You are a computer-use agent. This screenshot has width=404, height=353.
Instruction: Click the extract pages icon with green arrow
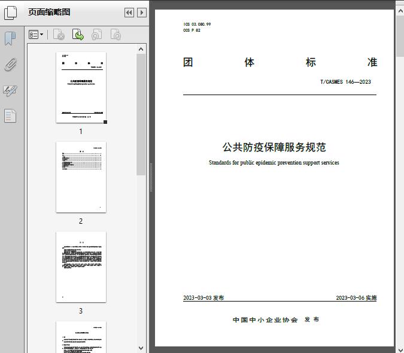click(78, 35)
